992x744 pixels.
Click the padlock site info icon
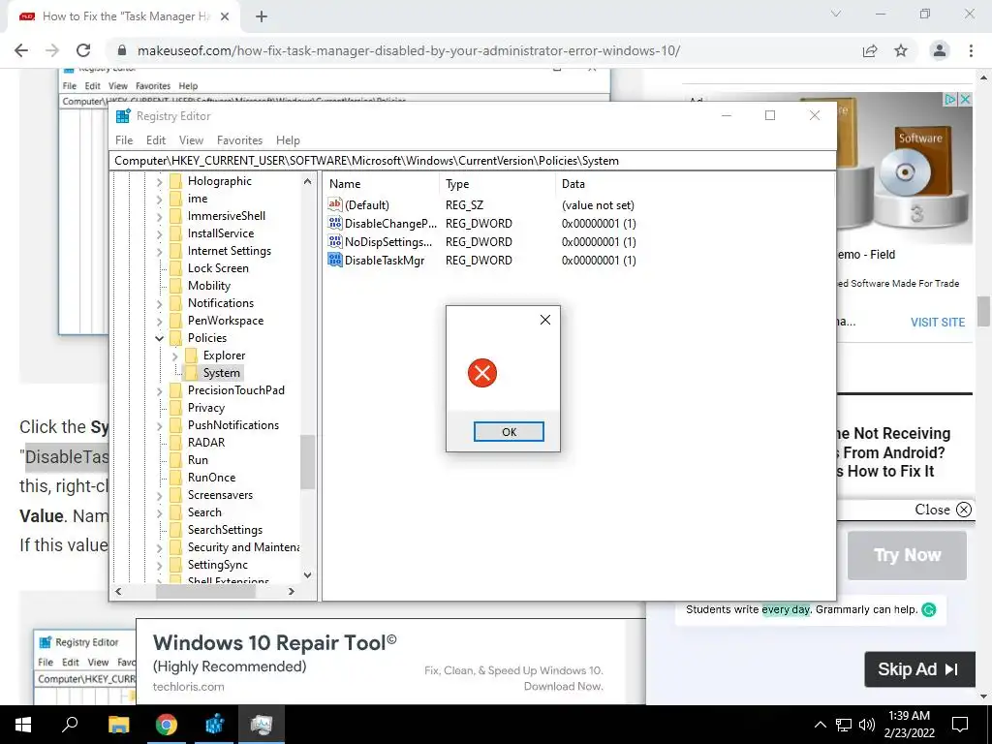[123, 50]
